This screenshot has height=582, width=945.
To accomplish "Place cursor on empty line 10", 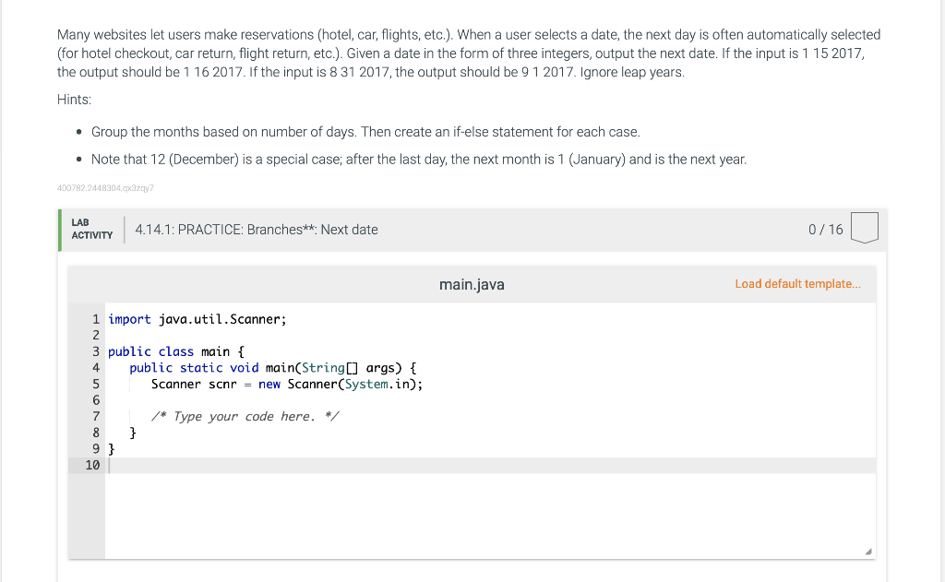I will pyautogui.click(x=277, y=466).
